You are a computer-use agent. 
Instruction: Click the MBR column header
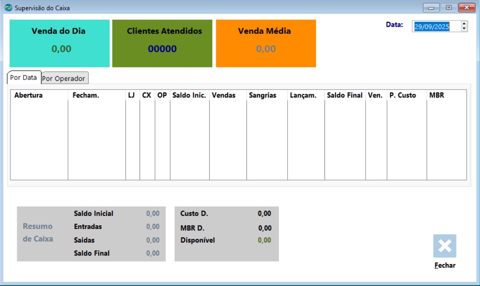click(446, 95)
